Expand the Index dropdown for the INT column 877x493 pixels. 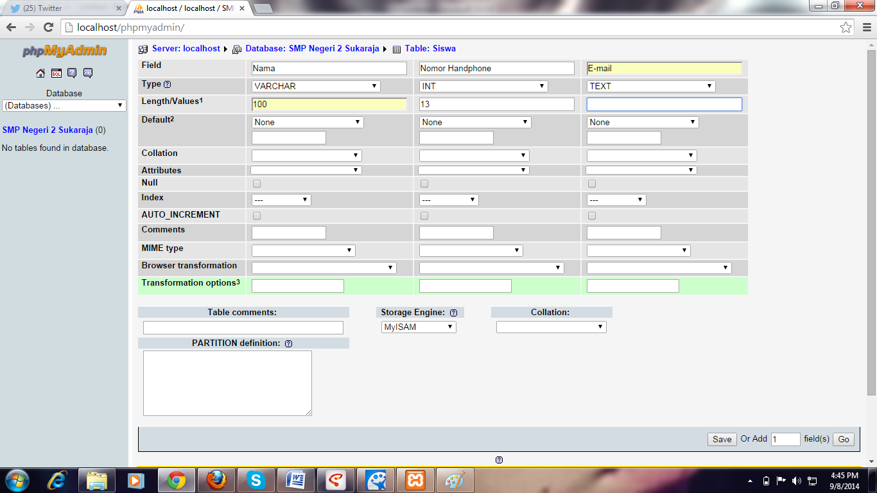point(448,200)
